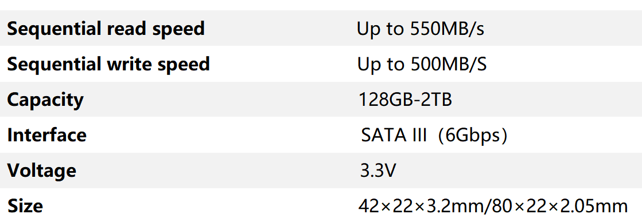Click the Sequential read speed label
The width and height of the screenshot is (642, 222).
106,30
